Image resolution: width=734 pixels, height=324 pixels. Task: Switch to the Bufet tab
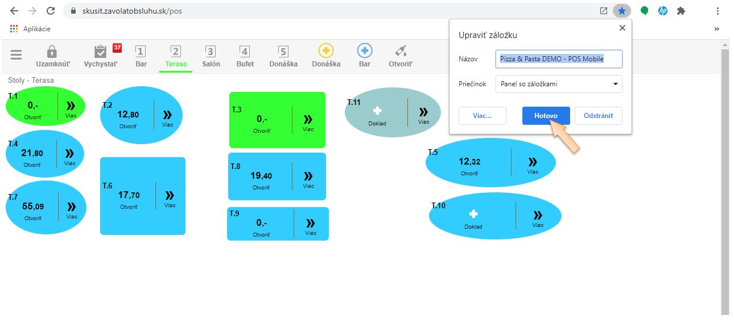245,56
